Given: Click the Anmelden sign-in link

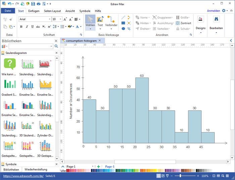Looking at the screenshot, I should pos(213,11).
